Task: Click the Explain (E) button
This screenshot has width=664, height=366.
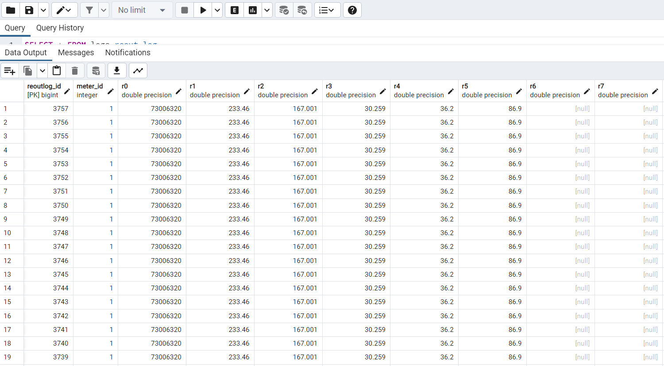Action: [235, 10]
